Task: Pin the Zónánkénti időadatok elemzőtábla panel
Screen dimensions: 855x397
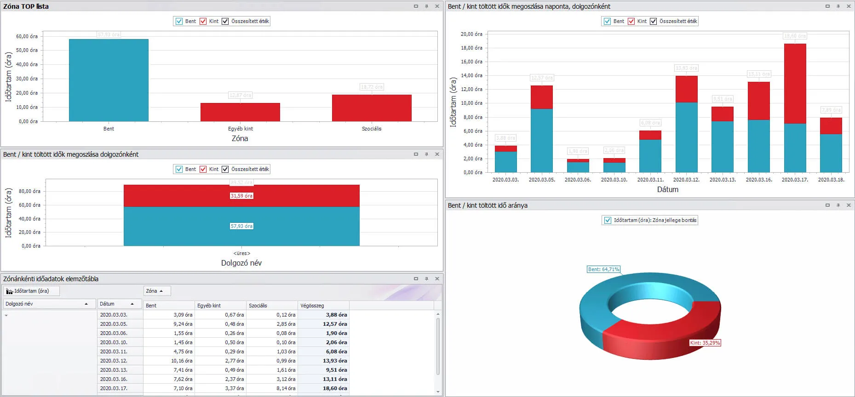Action: (426, 279)
